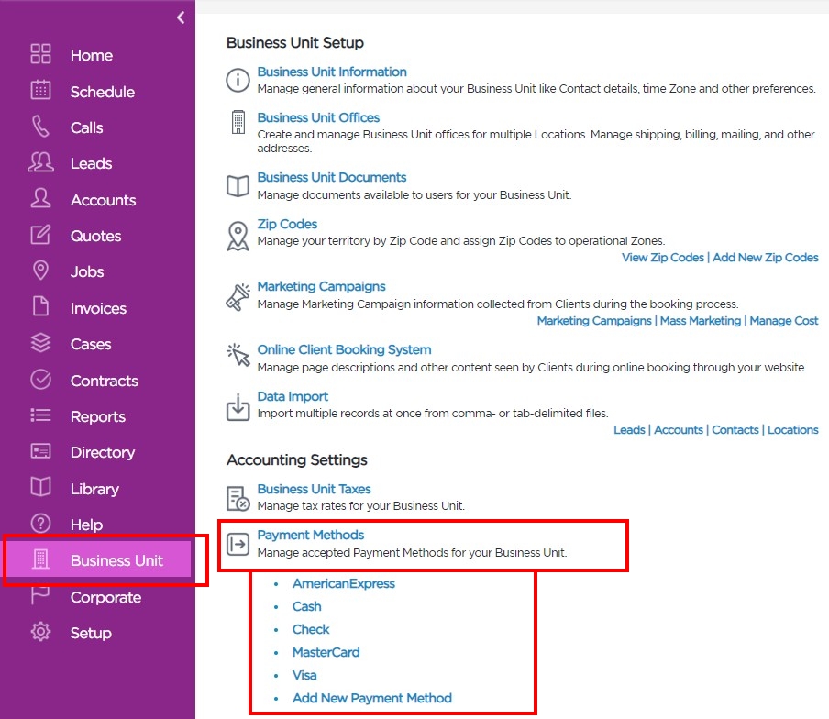Image resolution: width=829 pixels, height=719 pixels.
Task: Click the Data Import download icon
Action: click(238, 407)
